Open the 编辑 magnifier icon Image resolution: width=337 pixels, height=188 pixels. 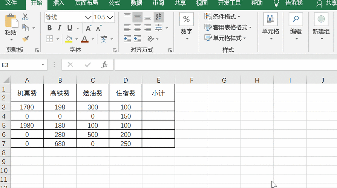tap(296, 19)
